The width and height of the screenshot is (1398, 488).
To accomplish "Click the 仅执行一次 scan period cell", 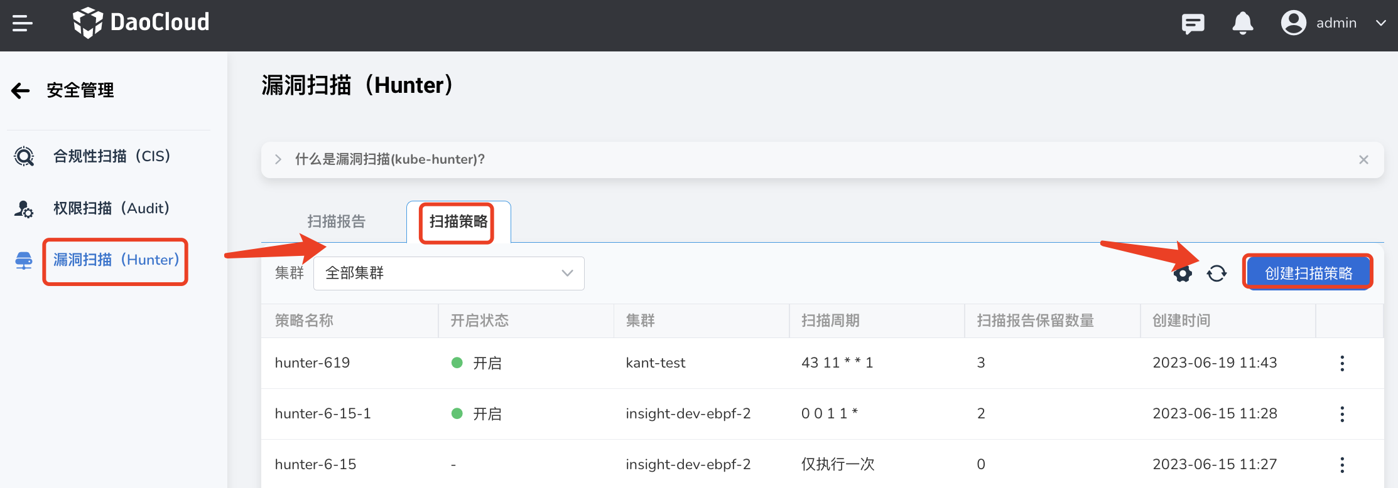I will click(x=838, y=464).
